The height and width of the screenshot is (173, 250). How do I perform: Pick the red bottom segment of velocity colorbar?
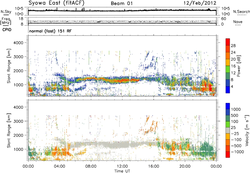click(228, 155)
